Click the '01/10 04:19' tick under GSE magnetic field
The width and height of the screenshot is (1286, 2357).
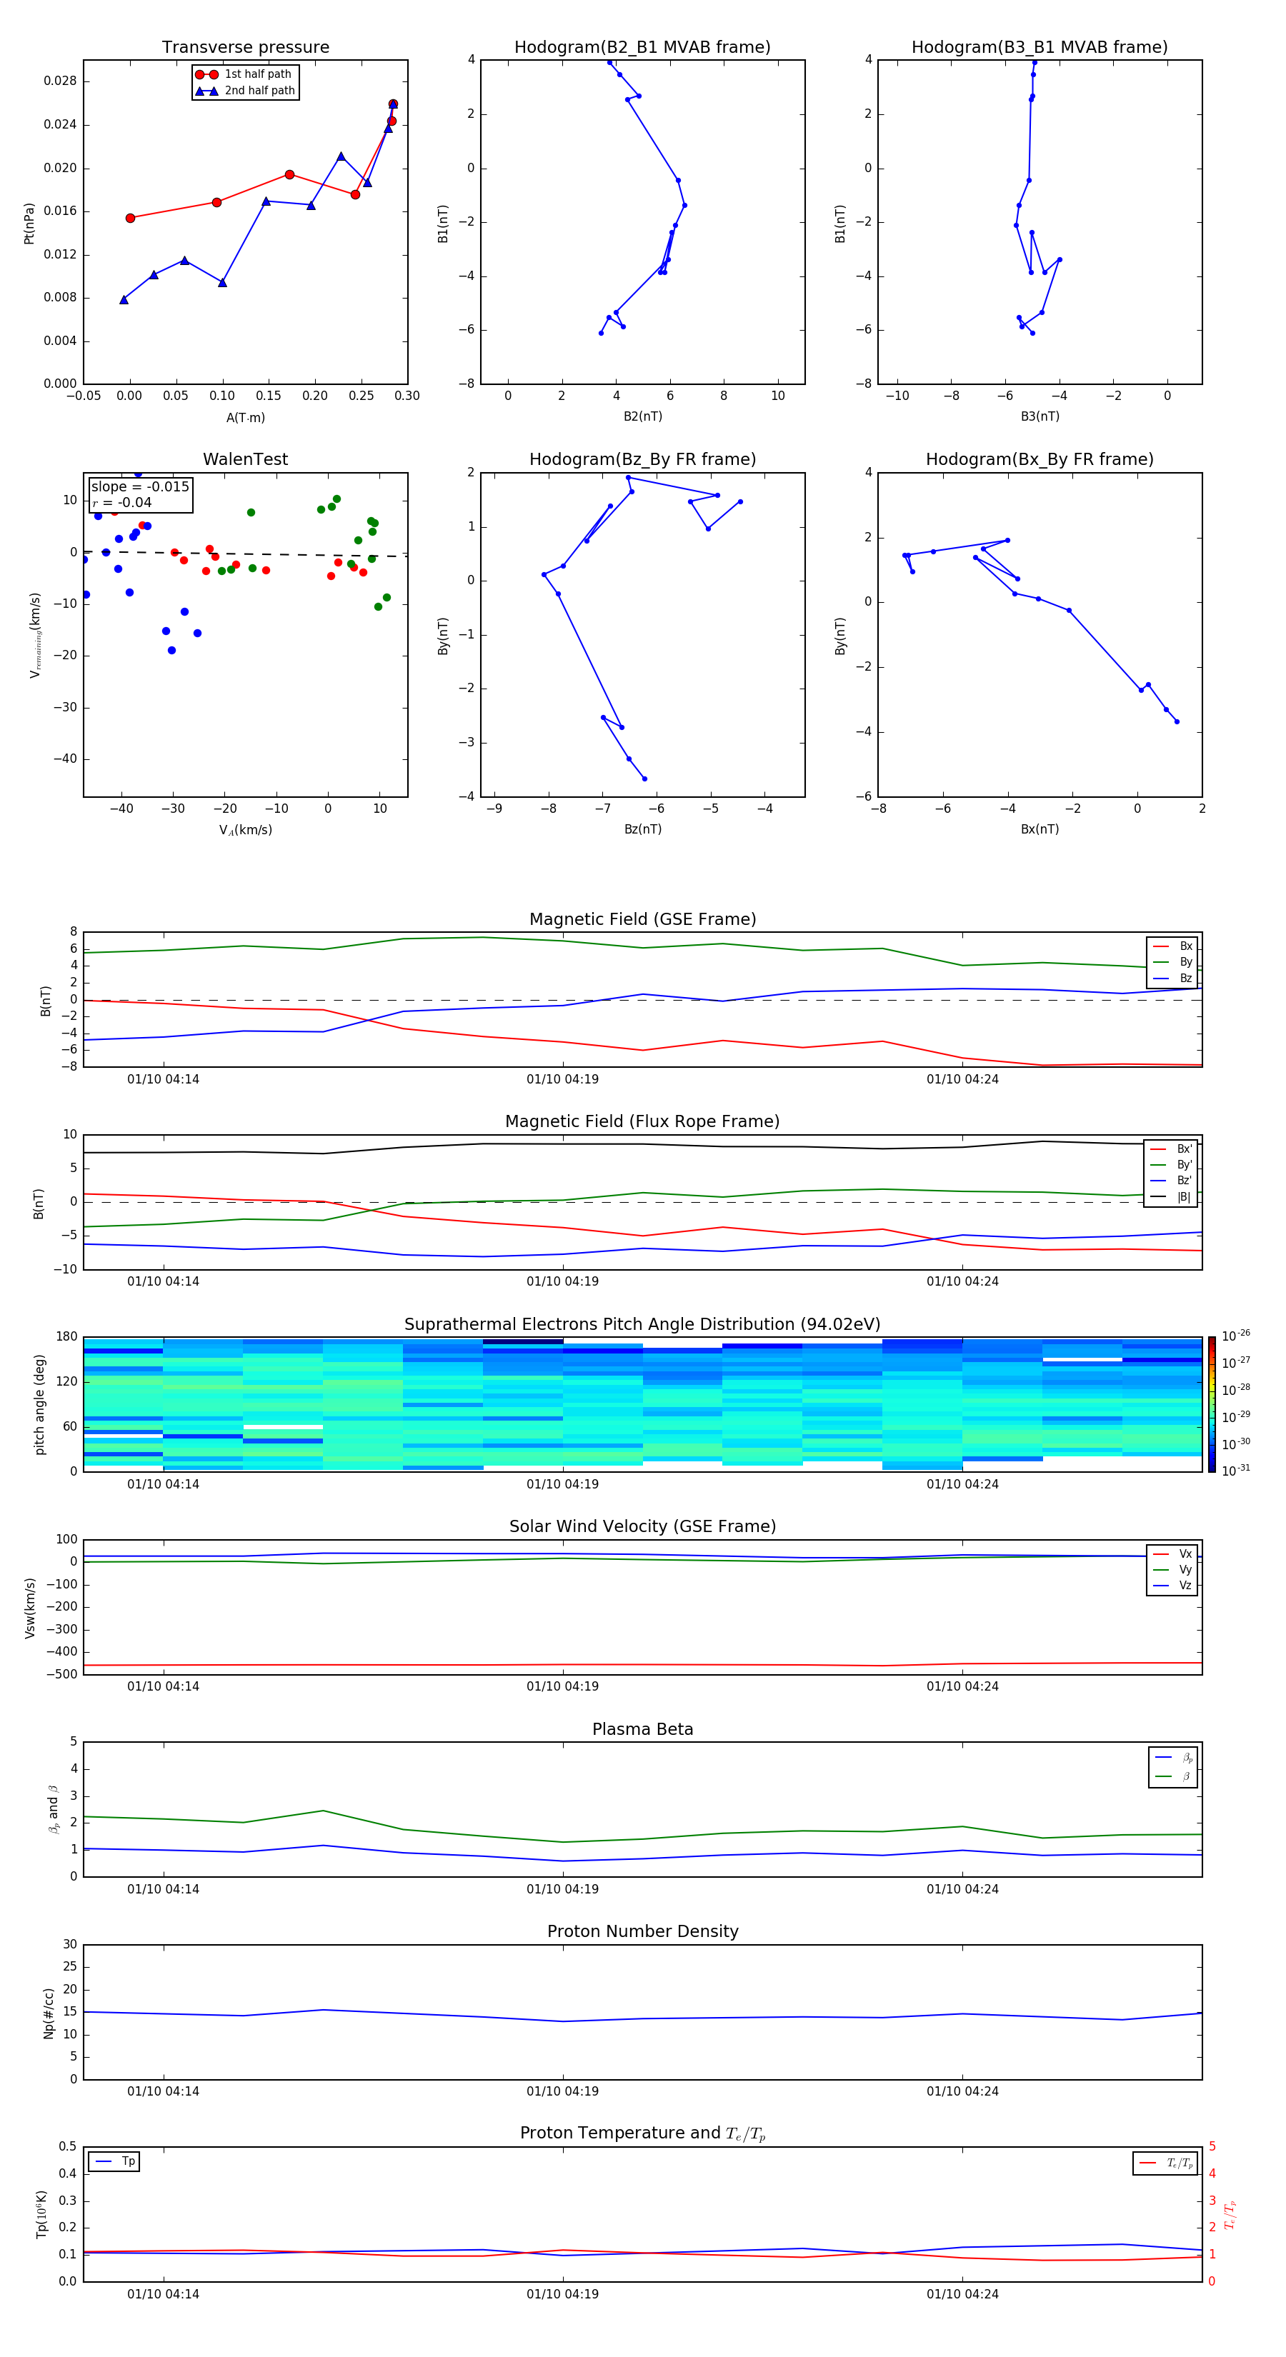click(x=562, y=1079)
